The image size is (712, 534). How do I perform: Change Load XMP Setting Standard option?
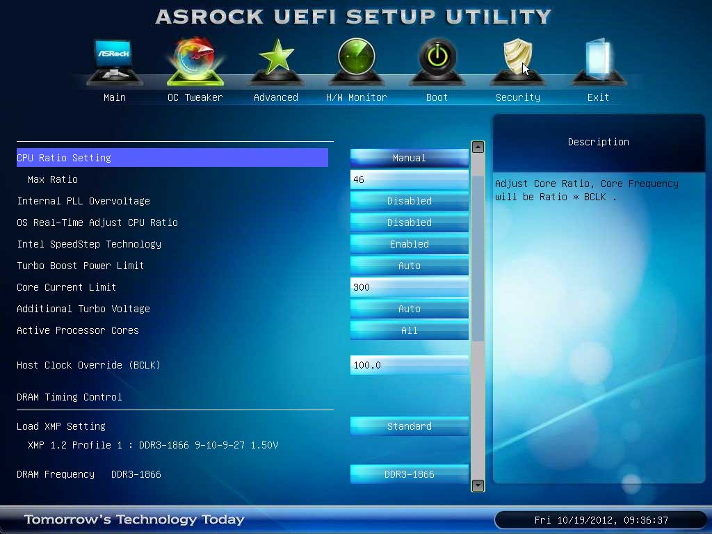coord(409,426)
